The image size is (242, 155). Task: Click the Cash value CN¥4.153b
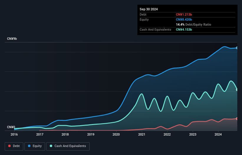click(x=184, y=29)
